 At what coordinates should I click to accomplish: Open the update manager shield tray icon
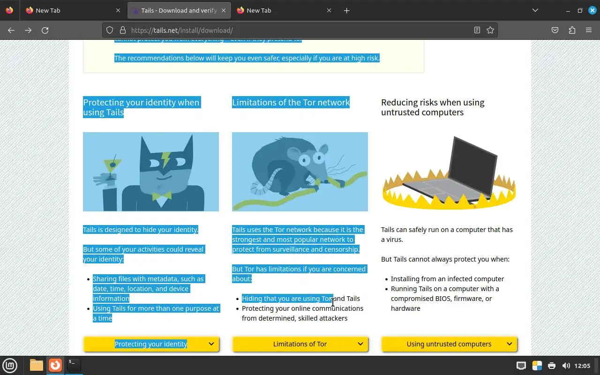[x=537, y=366]
